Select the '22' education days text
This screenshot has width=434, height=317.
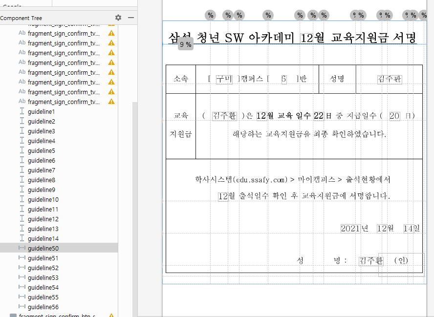[x=319, y=116]
